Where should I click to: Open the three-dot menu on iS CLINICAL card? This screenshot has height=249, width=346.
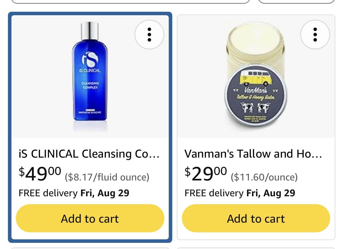[149, 35]
